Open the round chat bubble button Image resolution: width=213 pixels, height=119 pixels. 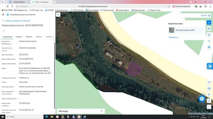coord(202,99)
